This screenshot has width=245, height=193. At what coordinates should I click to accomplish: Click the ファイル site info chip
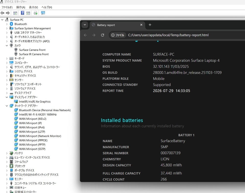[118, 35]
